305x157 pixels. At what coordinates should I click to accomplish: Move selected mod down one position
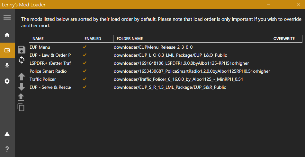[x=21, y=87]
